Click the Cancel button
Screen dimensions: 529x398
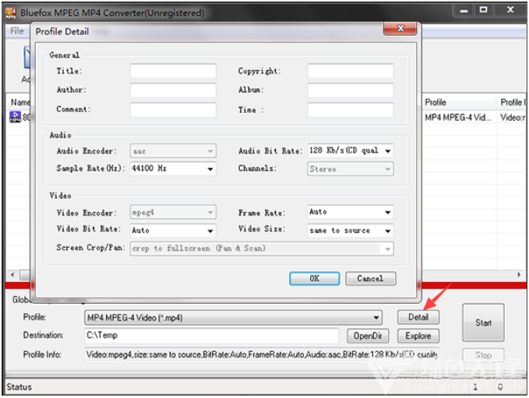coord(370,278)
